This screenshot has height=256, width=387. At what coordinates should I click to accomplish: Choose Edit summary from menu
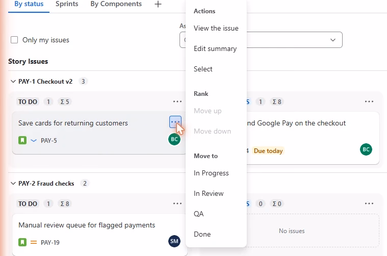[216, 48]
